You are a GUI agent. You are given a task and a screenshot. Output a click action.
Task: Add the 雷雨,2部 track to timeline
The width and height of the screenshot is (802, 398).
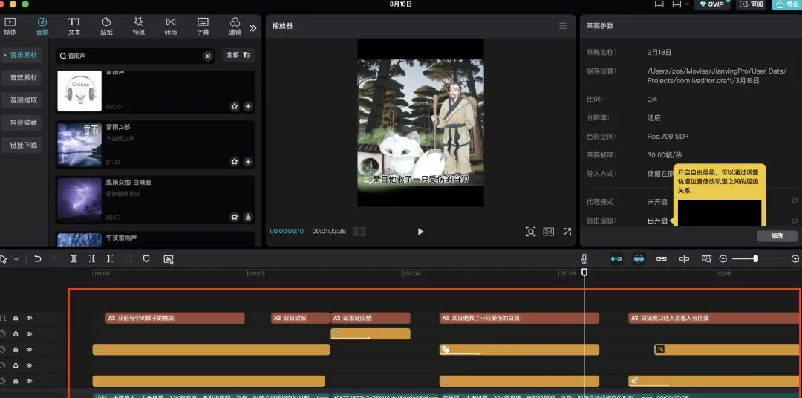(248, 162)
